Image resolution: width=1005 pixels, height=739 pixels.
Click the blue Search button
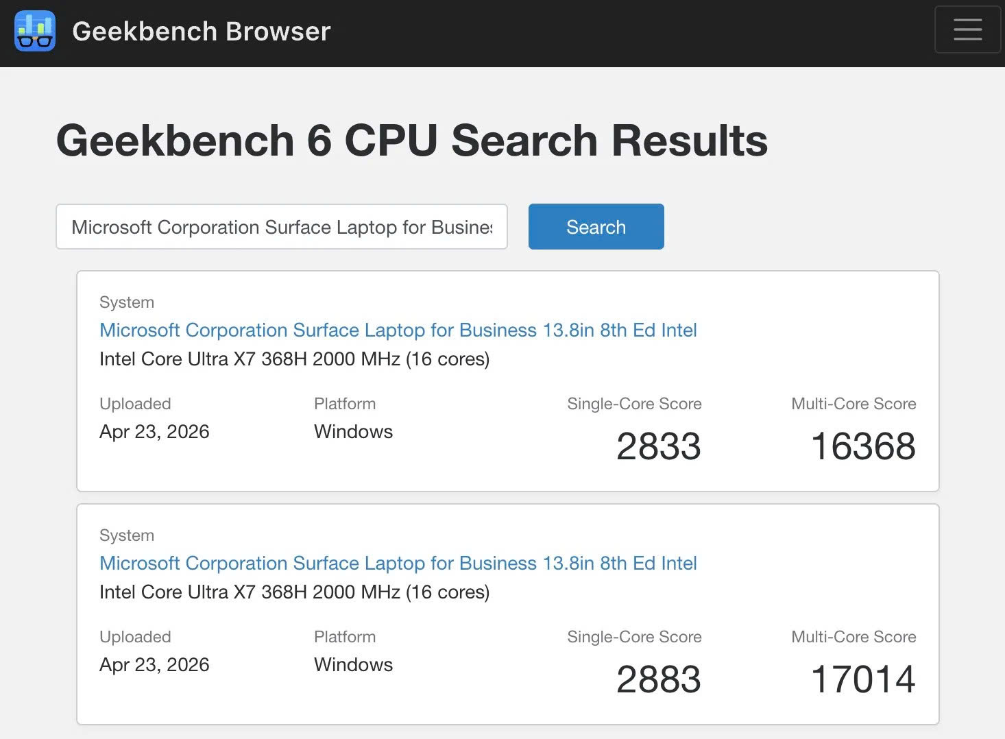point(595,226)
